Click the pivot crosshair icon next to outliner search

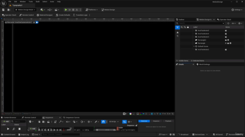click(x=228, y=23)
